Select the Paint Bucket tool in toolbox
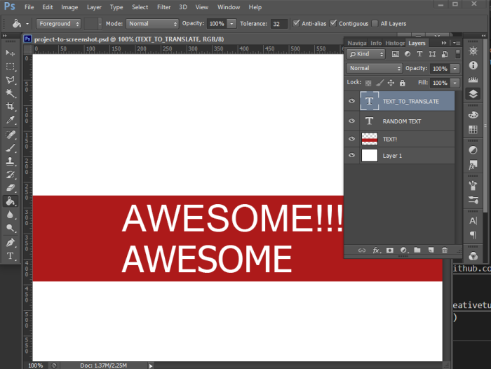This screenshot has height=369, width=491. [x=10, y=201]
